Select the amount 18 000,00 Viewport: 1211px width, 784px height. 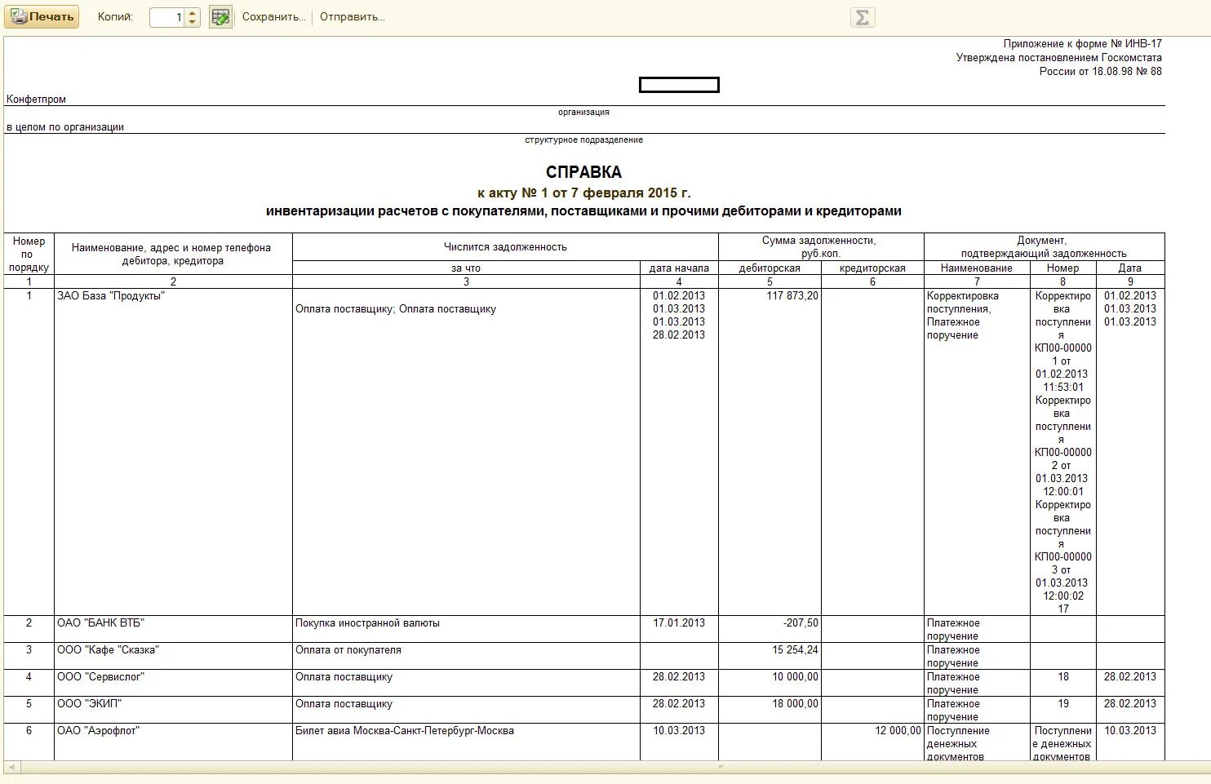click(x=795, y=704)
